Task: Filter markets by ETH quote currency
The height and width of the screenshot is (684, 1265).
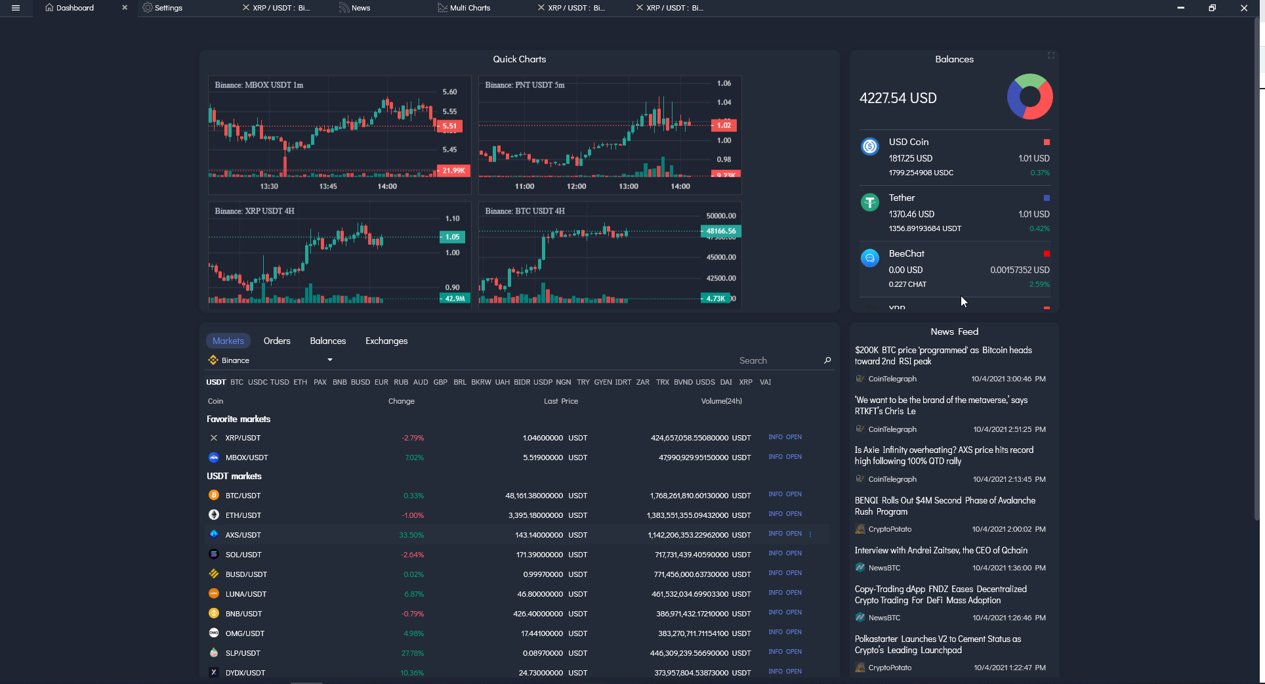Action: (x=301, y=382)
